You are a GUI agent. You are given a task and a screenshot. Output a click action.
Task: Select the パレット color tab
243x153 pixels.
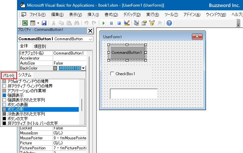(x=9, y=76)
